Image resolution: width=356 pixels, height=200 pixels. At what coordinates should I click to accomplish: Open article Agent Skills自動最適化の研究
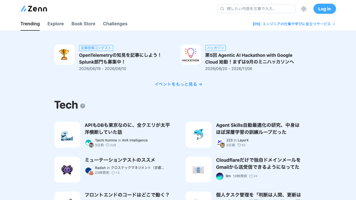(258, 129)
